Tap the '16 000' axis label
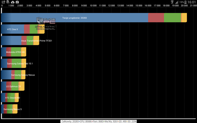This screenshot has width=197, height=123. point(148,6)
